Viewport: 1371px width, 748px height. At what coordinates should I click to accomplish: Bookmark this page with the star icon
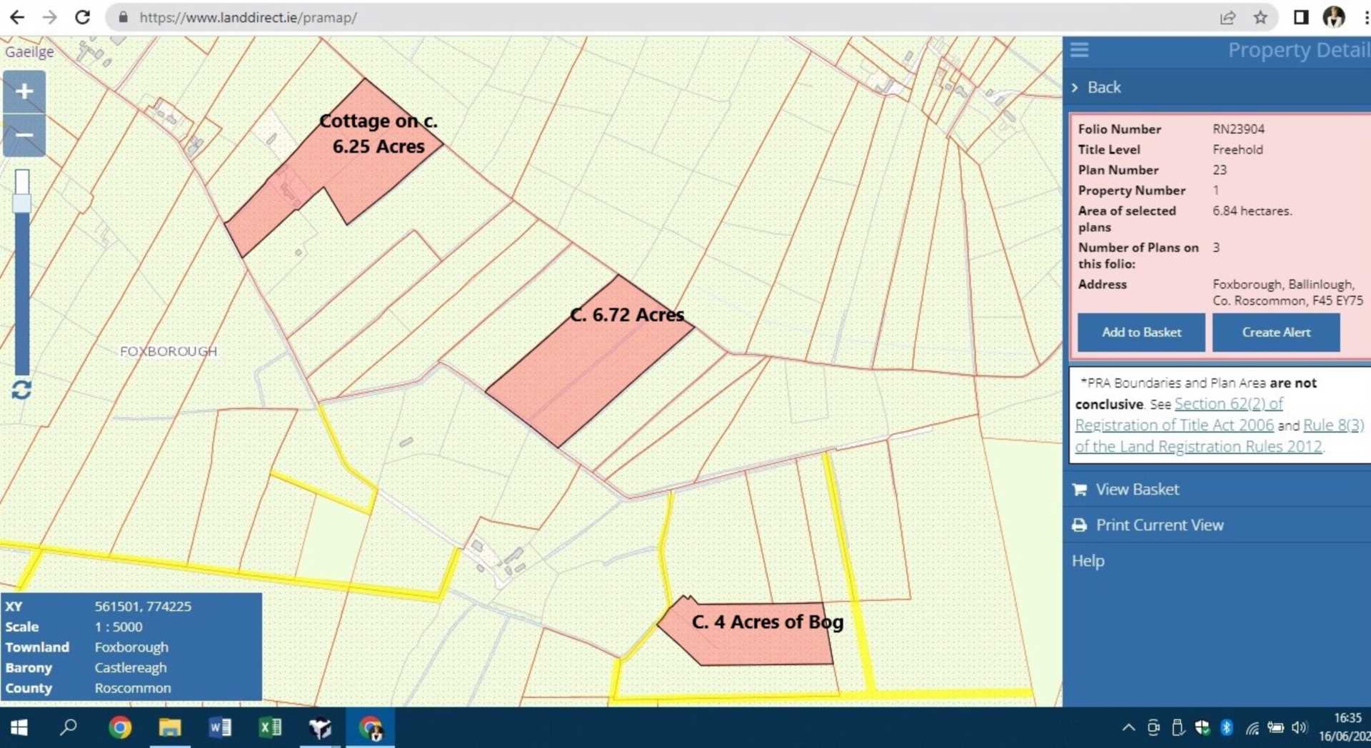[x=1260, y=17]
